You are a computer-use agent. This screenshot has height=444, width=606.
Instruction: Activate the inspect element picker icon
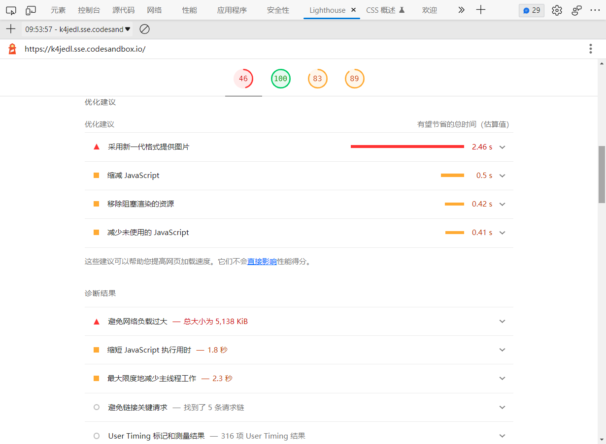pos(11,10)
